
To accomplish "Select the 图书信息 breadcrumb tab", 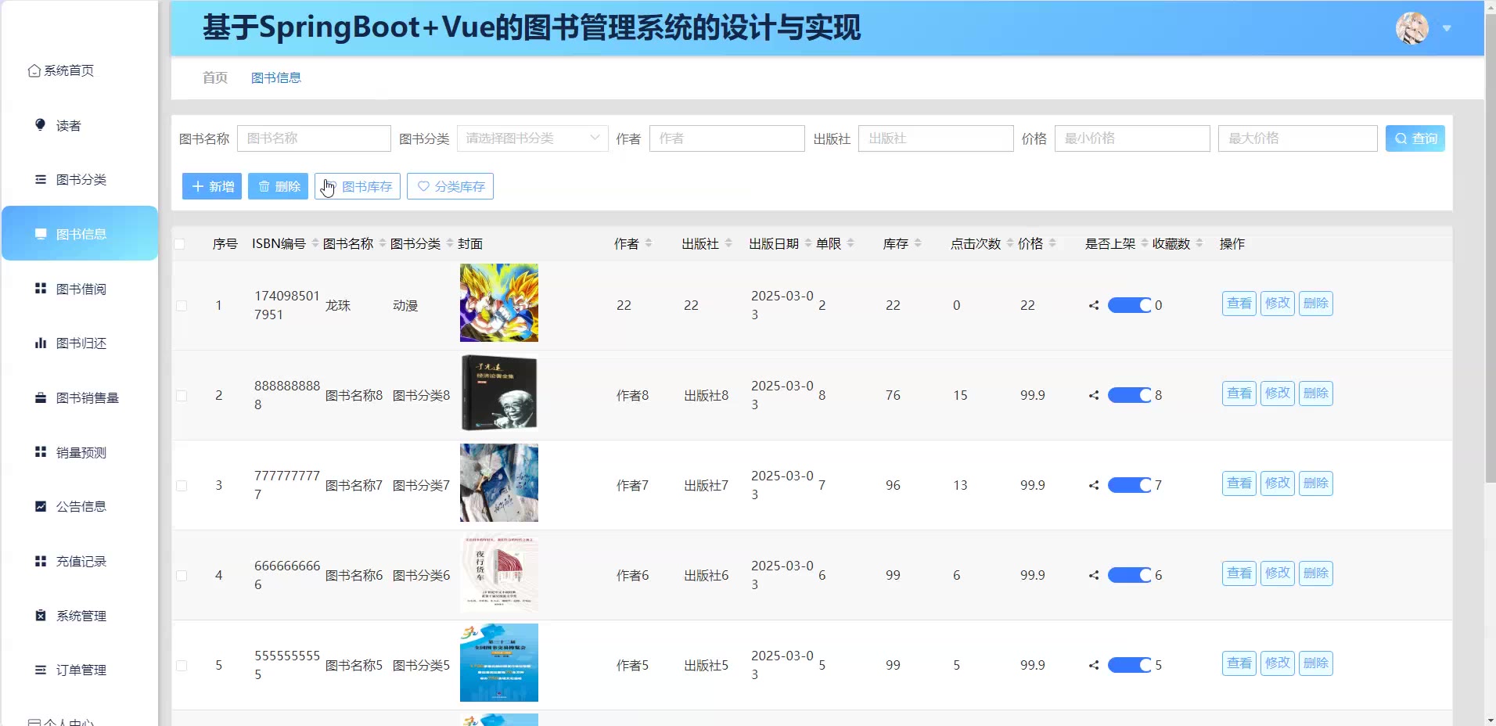I will (276, 77).
